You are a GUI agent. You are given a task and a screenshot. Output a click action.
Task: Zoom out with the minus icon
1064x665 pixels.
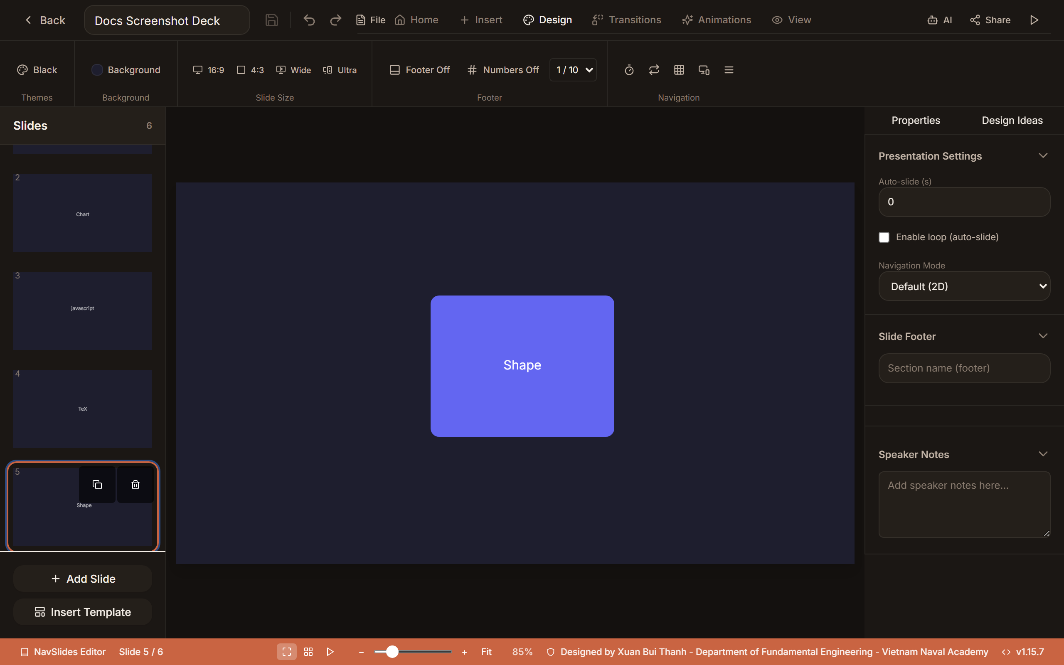(x=362, y=652)
